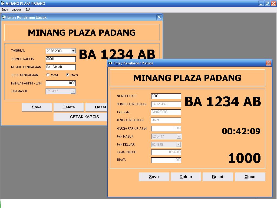The image size is (277, 208).
Task: Select the Motor radio button
Action: (67, 75)
